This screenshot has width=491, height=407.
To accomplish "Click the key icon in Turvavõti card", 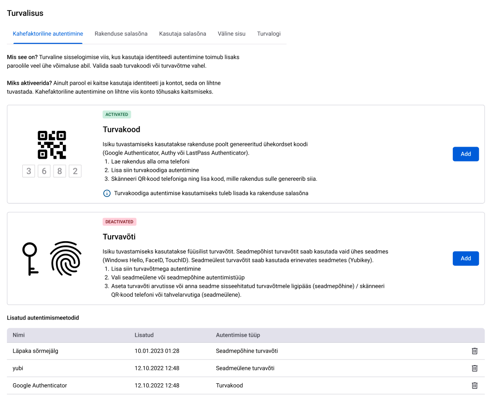I will point(30,259).
